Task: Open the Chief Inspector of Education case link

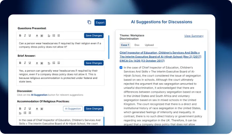Action: 160,56
